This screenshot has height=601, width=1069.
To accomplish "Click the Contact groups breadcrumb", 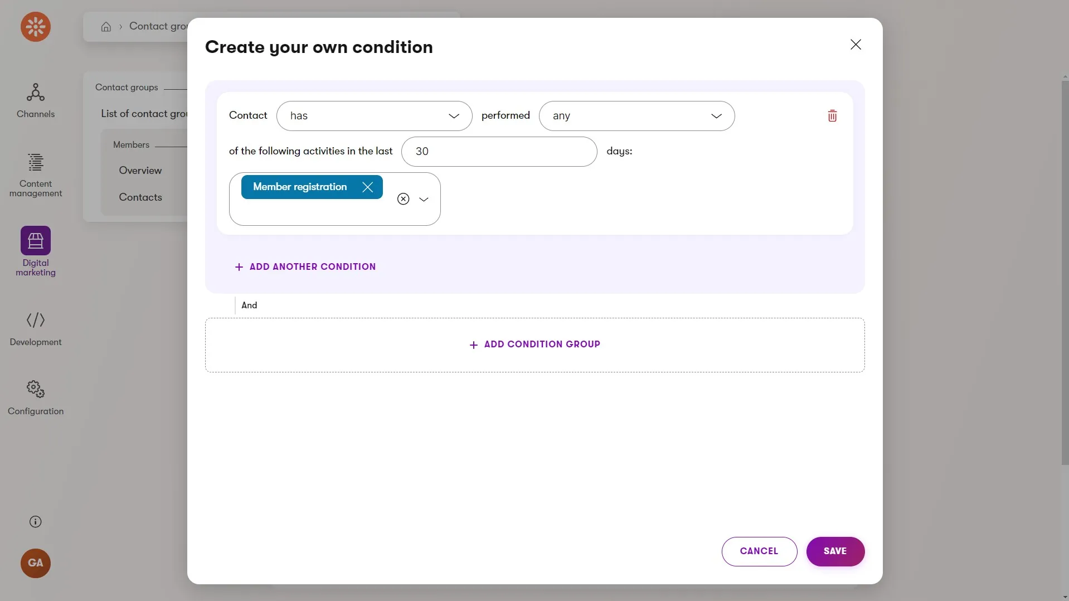I will tap(158, 26).
